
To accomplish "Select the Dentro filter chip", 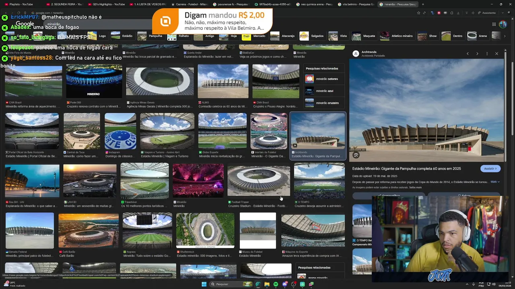I will [x=453, y=36].
